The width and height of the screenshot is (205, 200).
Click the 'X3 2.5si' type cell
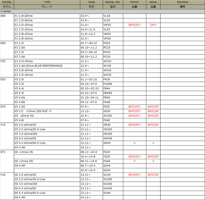pos(47,48)
